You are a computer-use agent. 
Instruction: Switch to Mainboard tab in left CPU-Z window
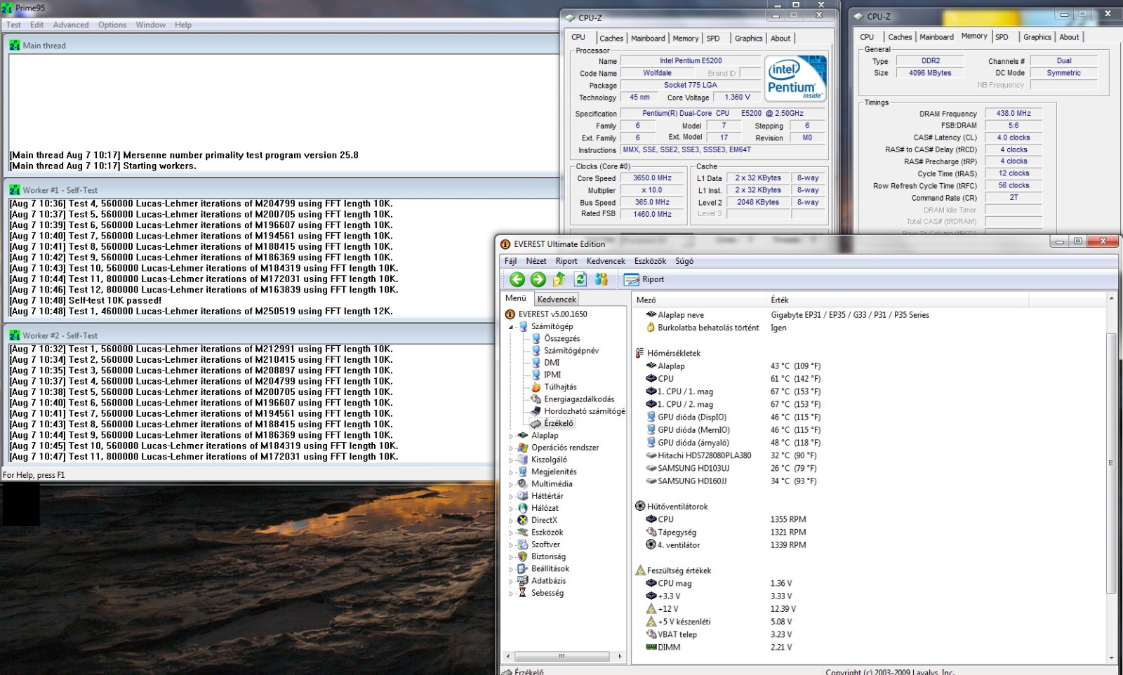pos(648,39)
